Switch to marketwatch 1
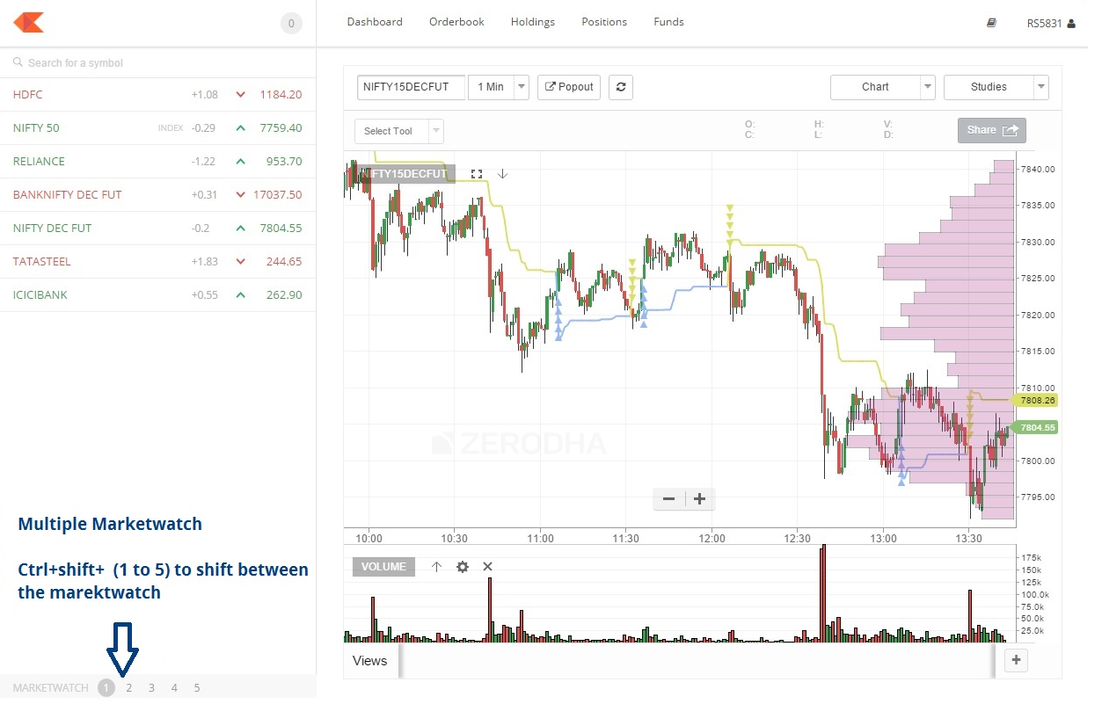1102x704 pixels. point(106,688)
